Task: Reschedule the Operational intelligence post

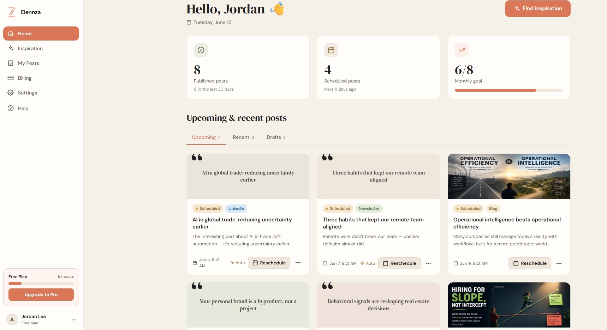Action: click(x=530, y=263)
